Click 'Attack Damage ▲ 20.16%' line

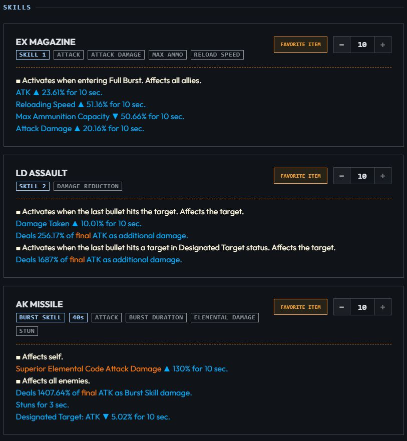80,129
